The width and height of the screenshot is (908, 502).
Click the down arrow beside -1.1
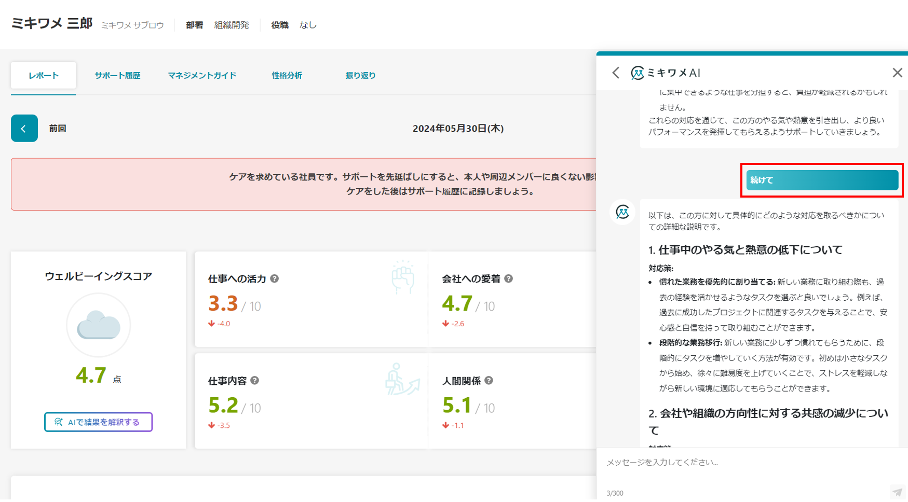[x=445, y=425]
